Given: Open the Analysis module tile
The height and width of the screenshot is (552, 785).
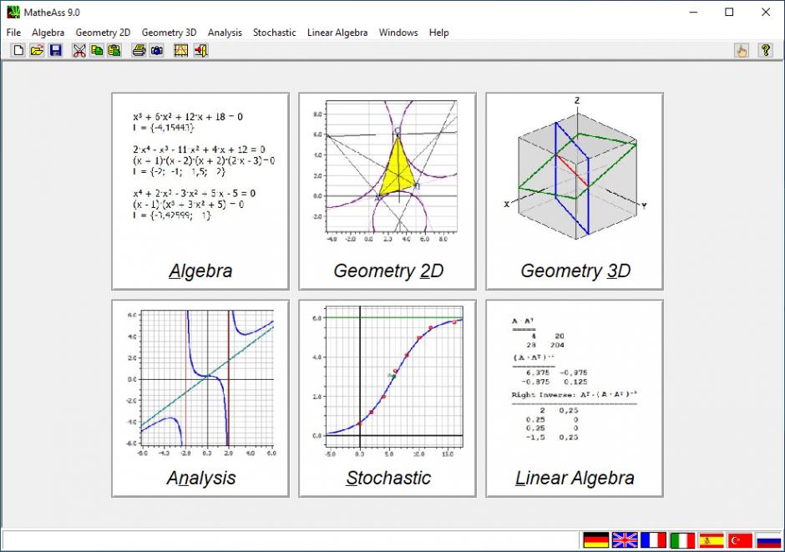Looking at the screenshot, I should tap(200, 398).
